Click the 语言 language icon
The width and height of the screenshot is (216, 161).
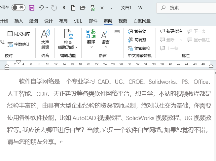(106, 34)
